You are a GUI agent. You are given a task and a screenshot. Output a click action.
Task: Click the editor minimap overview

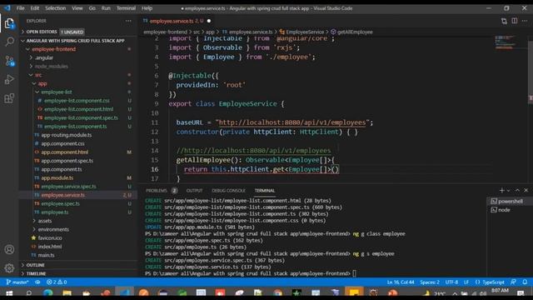[x=505, y=42]
